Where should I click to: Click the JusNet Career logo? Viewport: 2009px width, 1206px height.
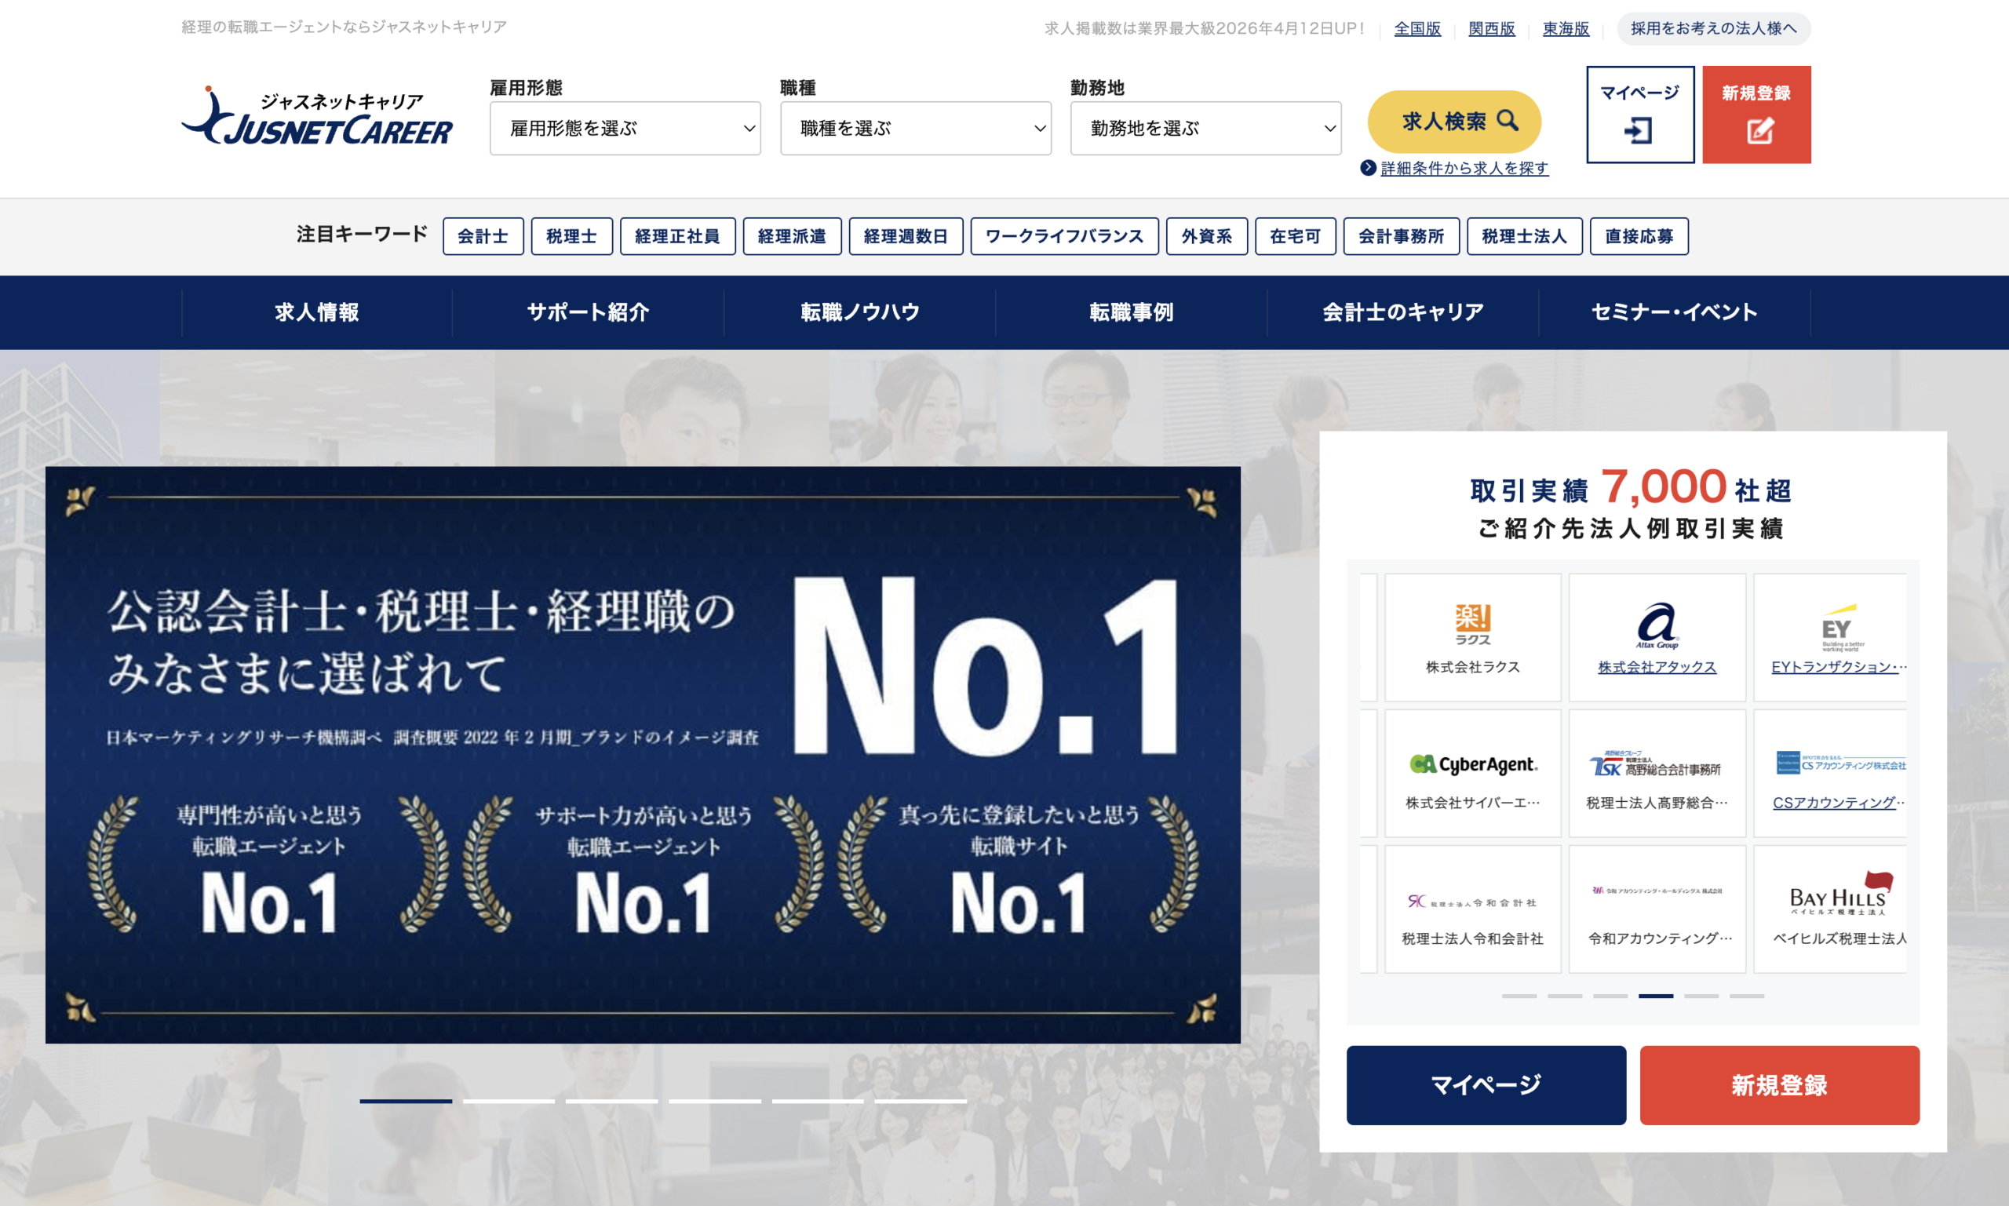tap(316, 118)
